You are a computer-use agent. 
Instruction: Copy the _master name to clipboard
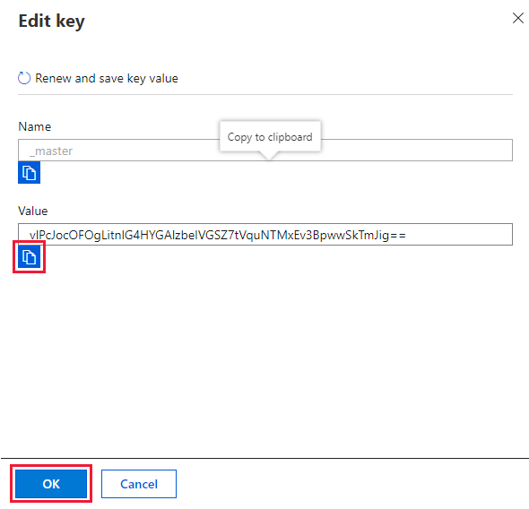pos(29,173)
